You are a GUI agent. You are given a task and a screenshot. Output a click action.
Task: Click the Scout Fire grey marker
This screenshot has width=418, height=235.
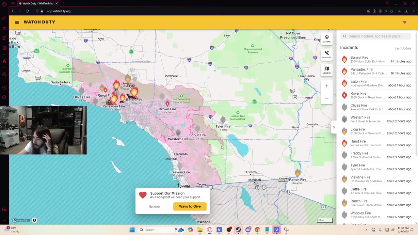tap(197, 129)
